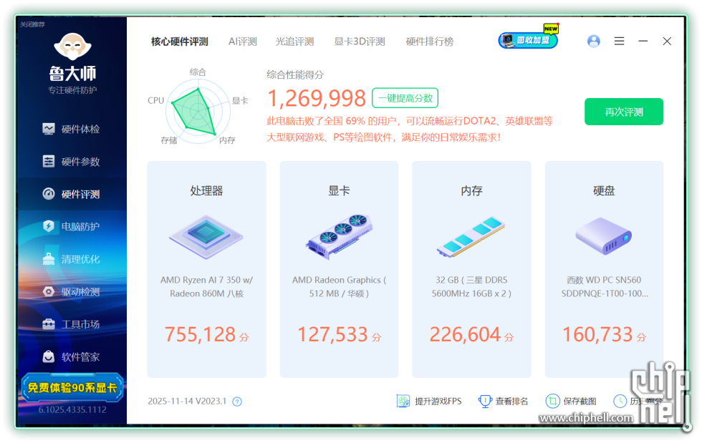Viewport: 702px width, 443px height.
Task: Open the 回收加盟 promo badge
Action: click(528, 40)
